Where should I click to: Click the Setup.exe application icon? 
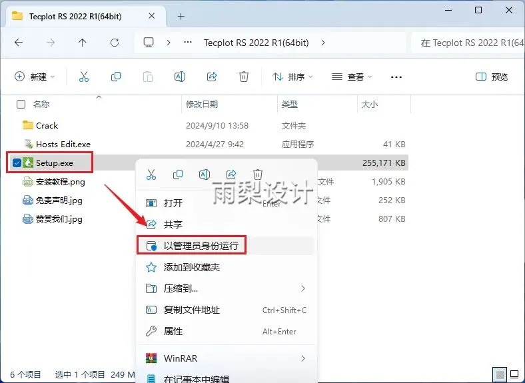[28, 163]
